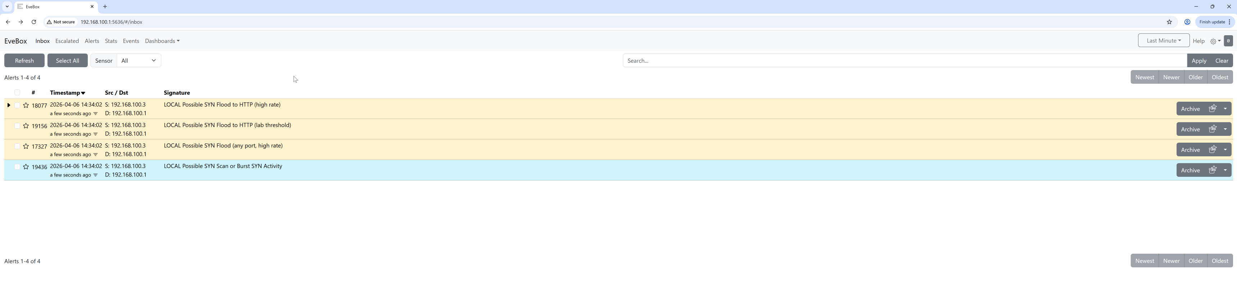Click the browser address bar URL

click(111, 22)
